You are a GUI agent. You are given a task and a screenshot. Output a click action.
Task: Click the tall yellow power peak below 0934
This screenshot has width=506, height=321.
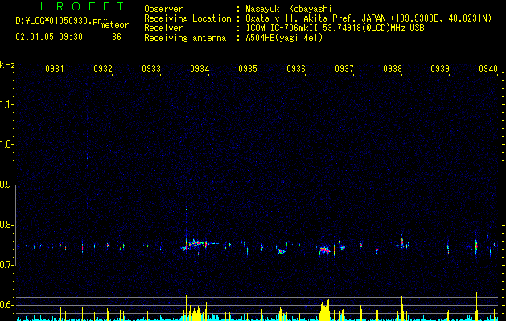click(x=186, y=307)
